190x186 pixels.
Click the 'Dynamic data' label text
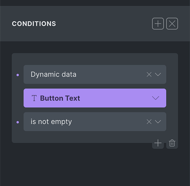(x=53, y=74)
